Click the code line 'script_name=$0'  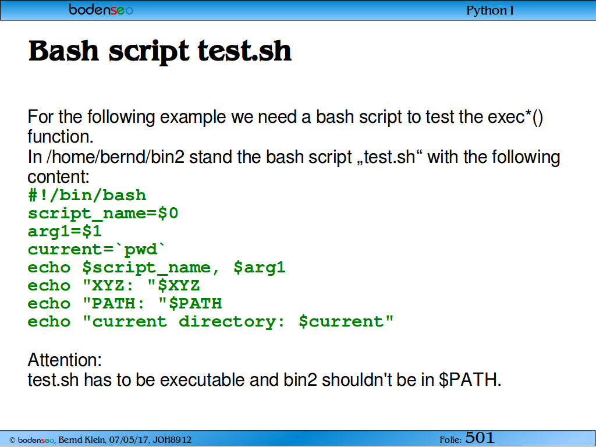point(103,214)
